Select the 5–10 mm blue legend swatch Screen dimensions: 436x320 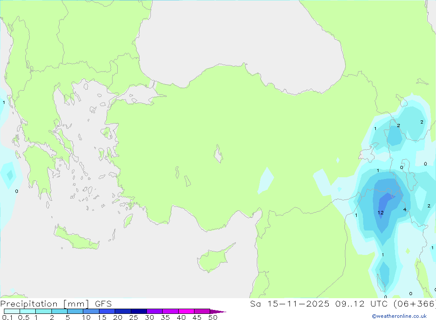point(75,311)
